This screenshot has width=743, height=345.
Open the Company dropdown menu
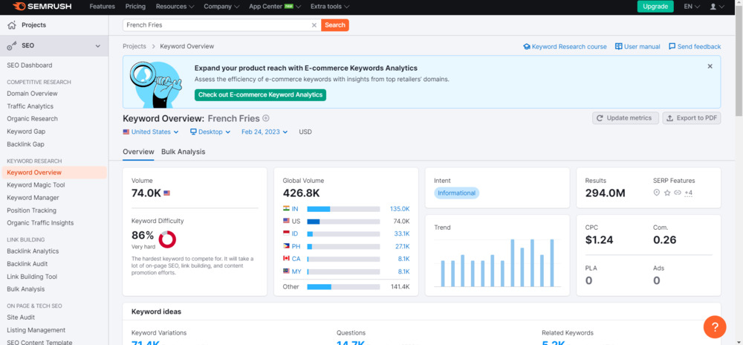pyautogui.click(x=222, y=7)
